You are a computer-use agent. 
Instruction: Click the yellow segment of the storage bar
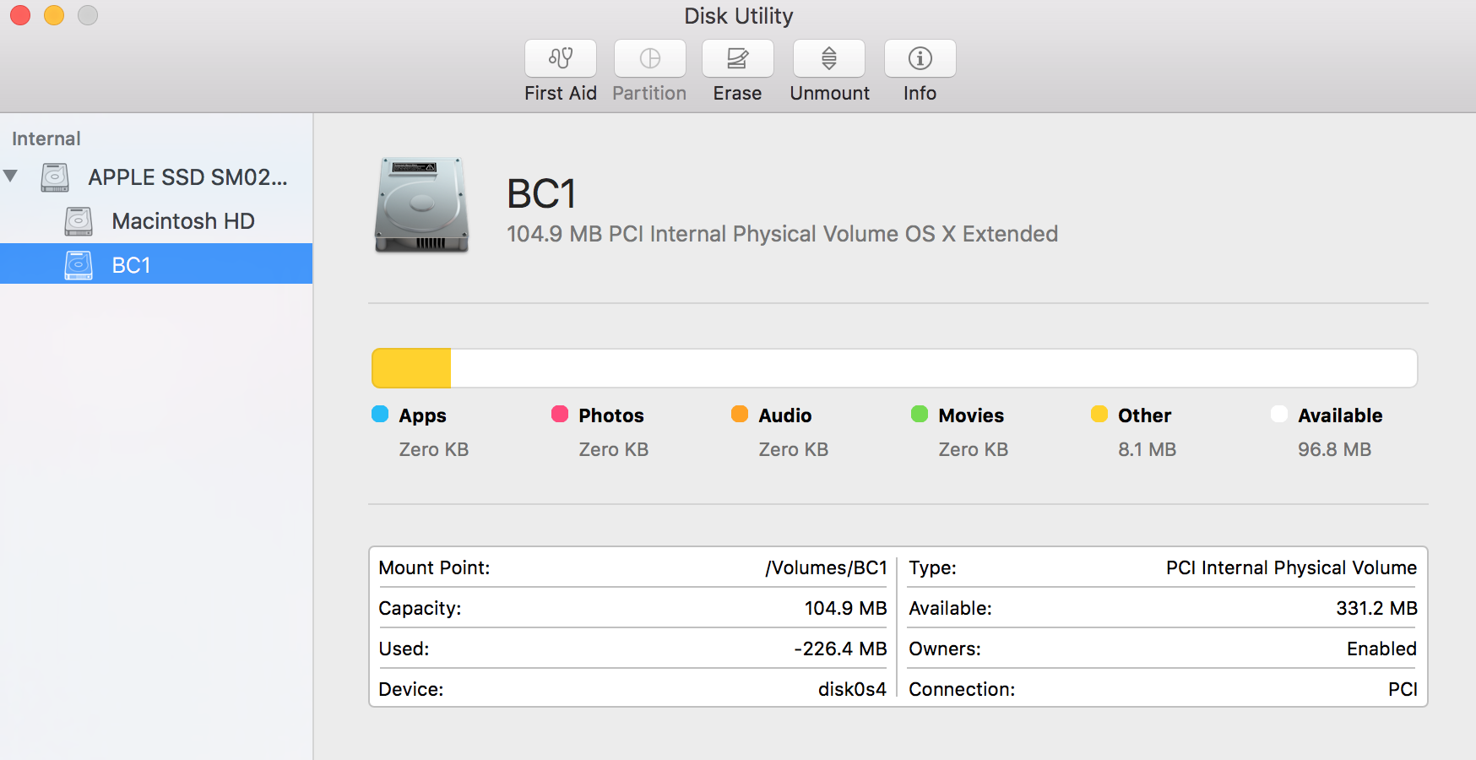[411, 367]
